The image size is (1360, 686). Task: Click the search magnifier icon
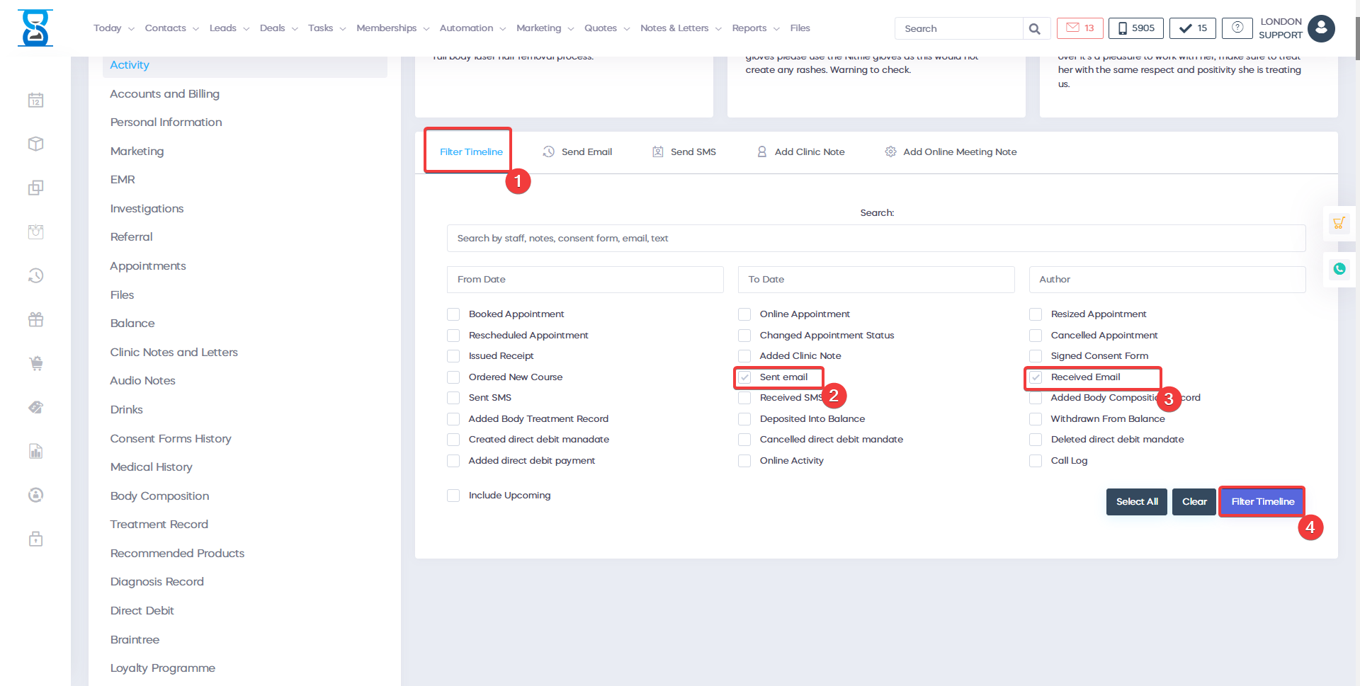(x=1035, y=28)
